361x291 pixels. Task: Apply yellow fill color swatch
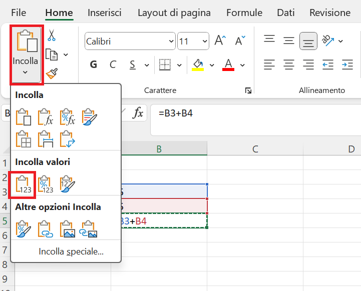pos(198,69)
